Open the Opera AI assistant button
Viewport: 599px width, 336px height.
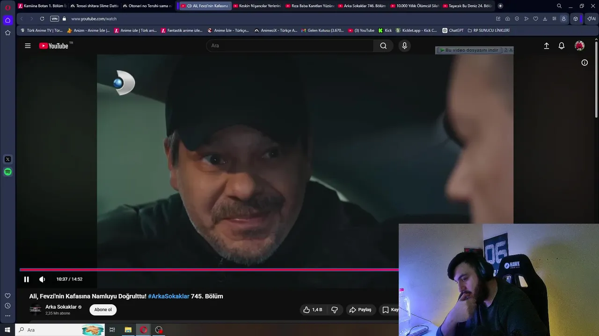(592, 19)
